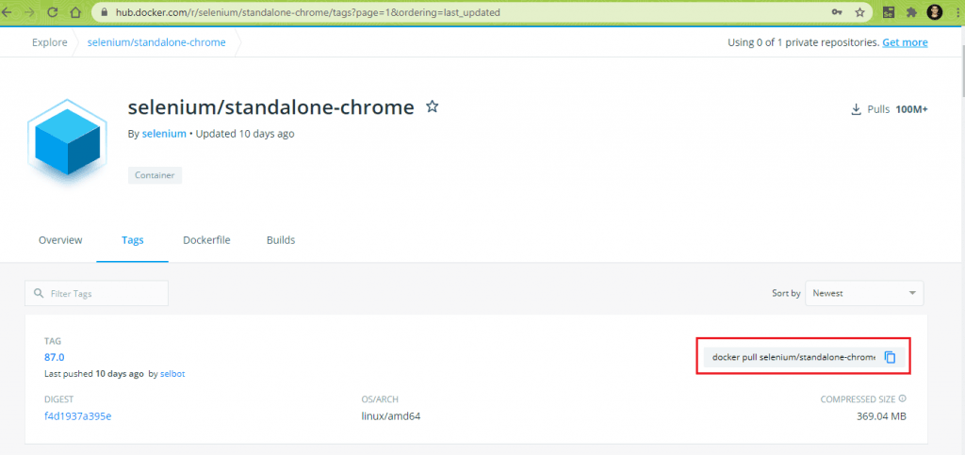Image resolution: width=965 pixels, height=455 pixels.
Task: Open the Sort by Newest dropdown
Action: pos(864,293)
